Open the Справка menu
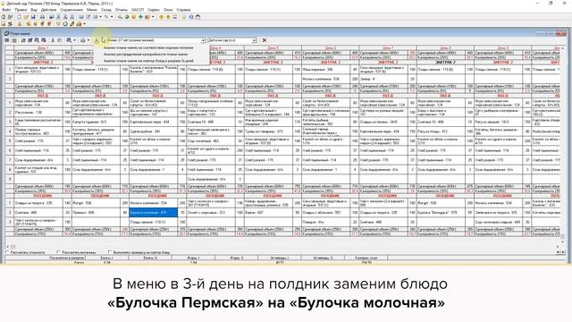Viewport: 572px width, 322px height. coord(183,10)
